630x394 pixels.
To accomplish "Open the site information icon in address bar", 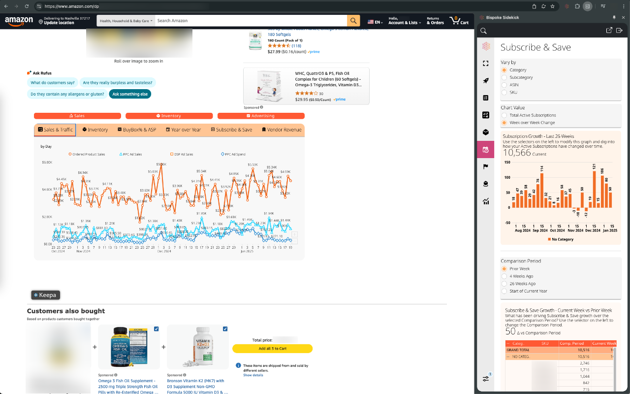I will tap(39, 6).
